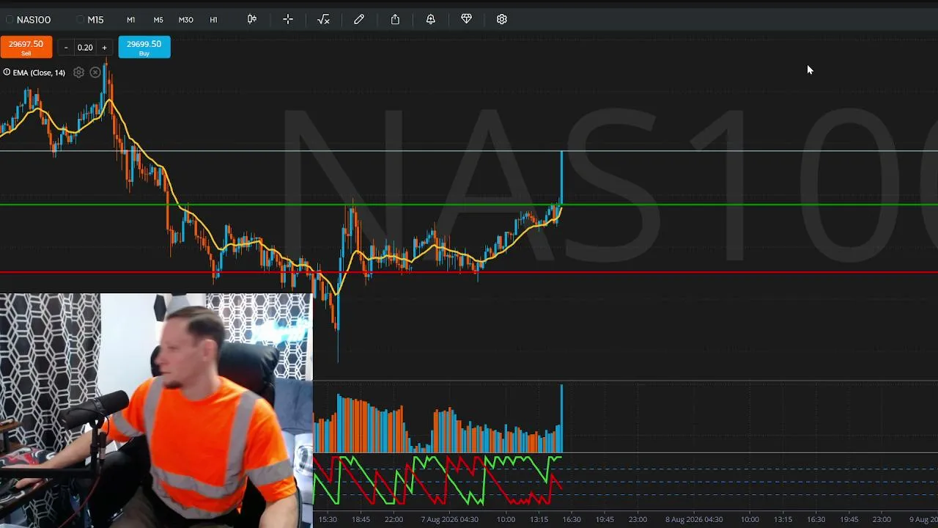Decrease the lot size with minus

66,48
